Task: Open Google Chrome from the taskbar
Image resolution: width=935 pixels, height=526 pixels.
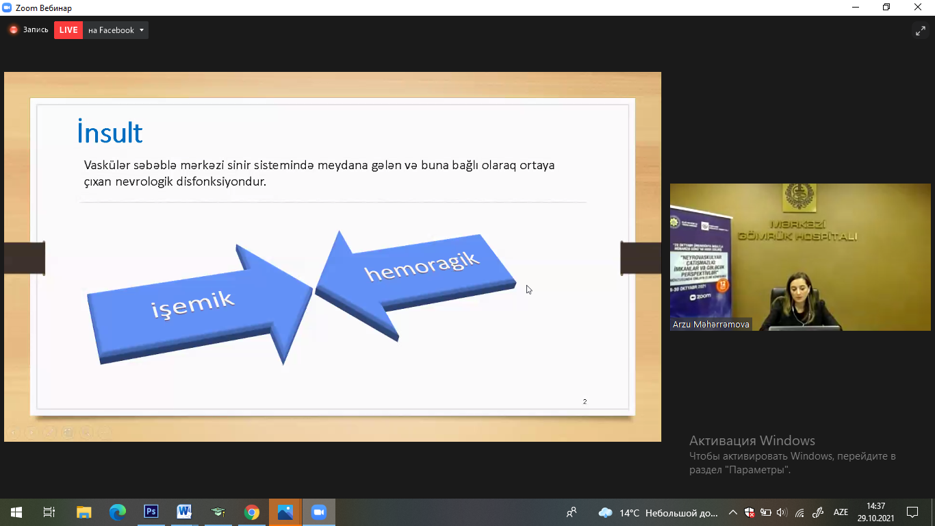Action: (252, 512)
